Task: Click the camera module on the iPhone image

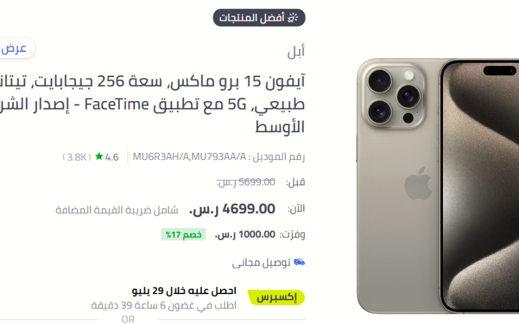Action: tap(394, 95)
